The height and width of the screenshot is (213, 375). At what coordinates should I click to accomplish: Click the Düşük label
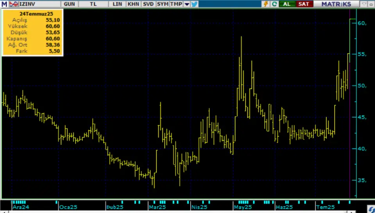coord(19,32)
